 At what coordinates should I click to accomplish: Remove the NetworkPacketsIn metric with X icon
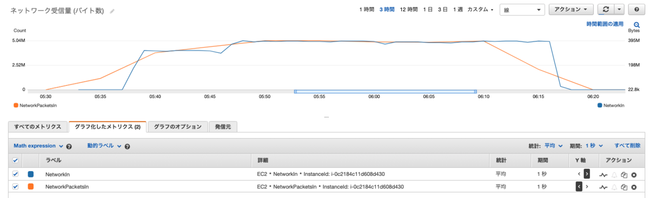coord(634,187)
